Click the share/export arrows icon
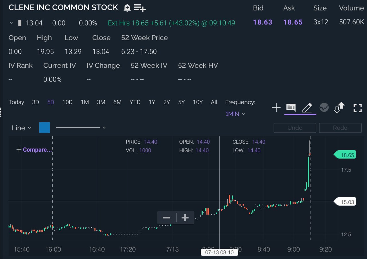 tap(339, 108)
